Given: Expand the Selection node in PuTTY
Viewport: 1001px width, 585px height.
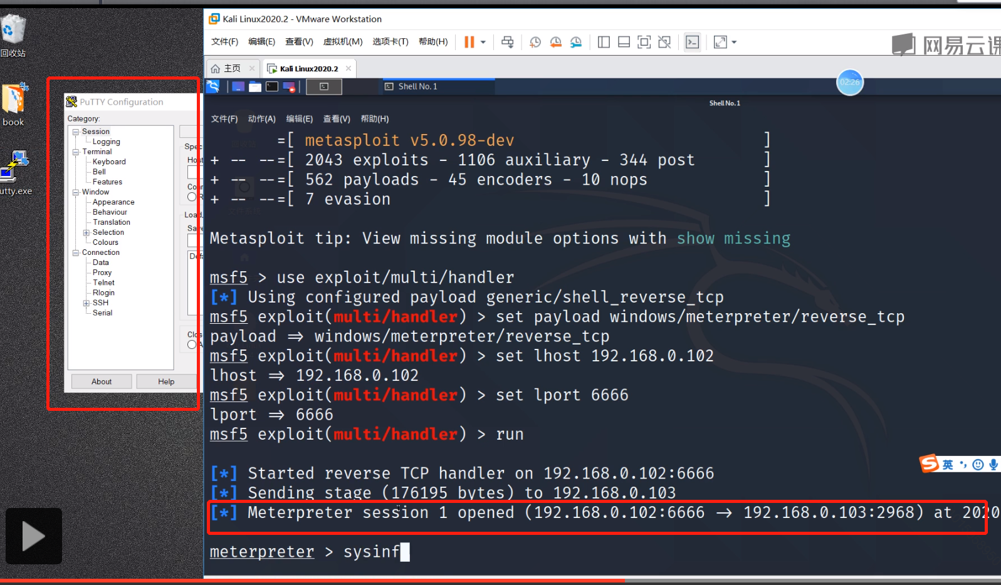Looking at the screenshot, I should [86, 233].
